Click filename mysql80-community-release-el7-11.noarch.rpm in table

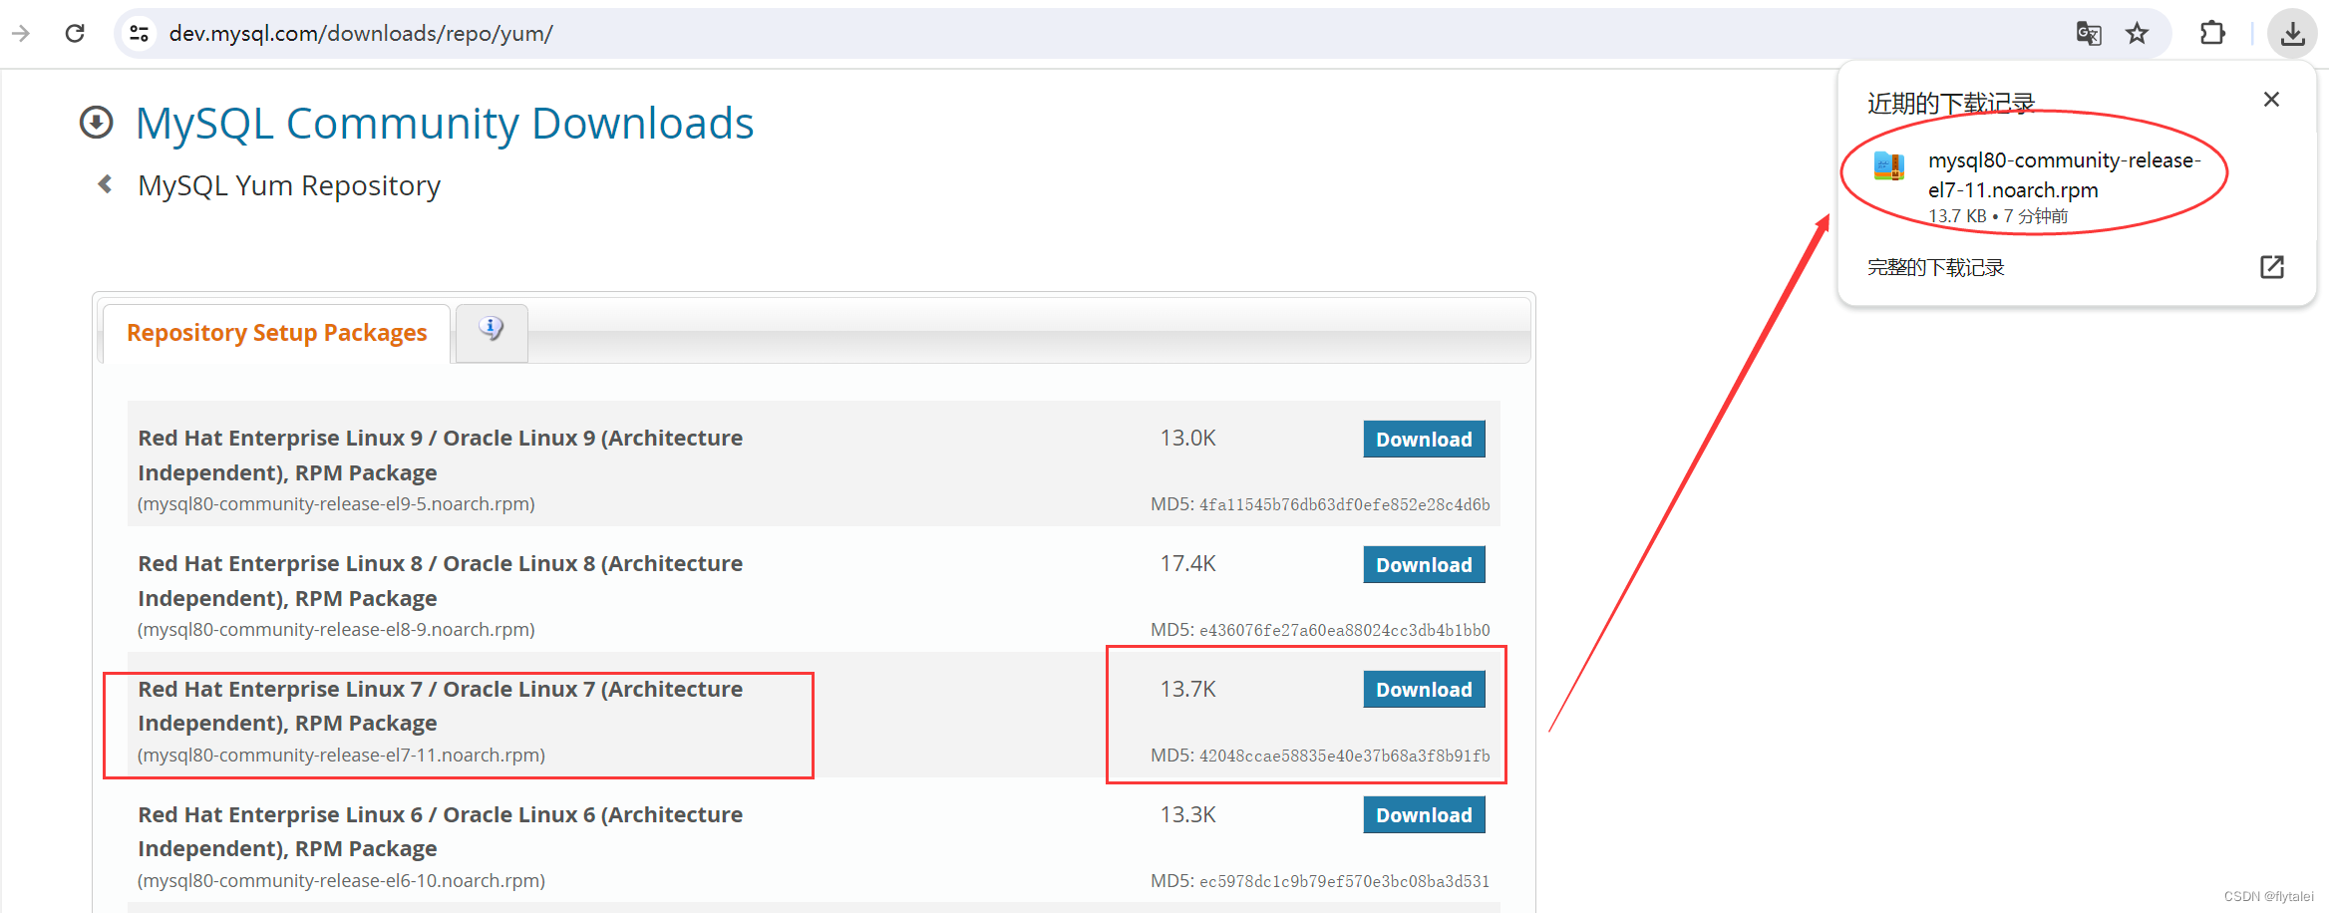click(x=341, y=756)
